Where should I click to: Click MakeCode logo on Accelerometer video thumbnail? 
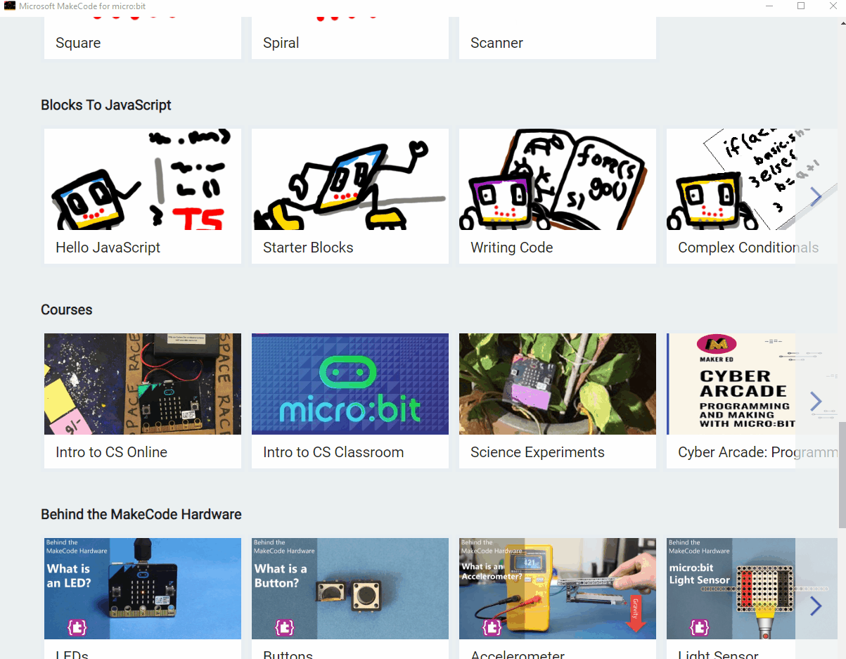492,627
